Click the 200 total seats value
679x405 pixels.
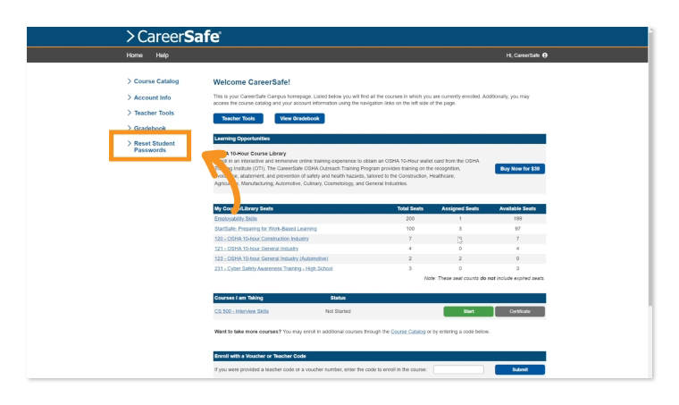click(410, 219)
